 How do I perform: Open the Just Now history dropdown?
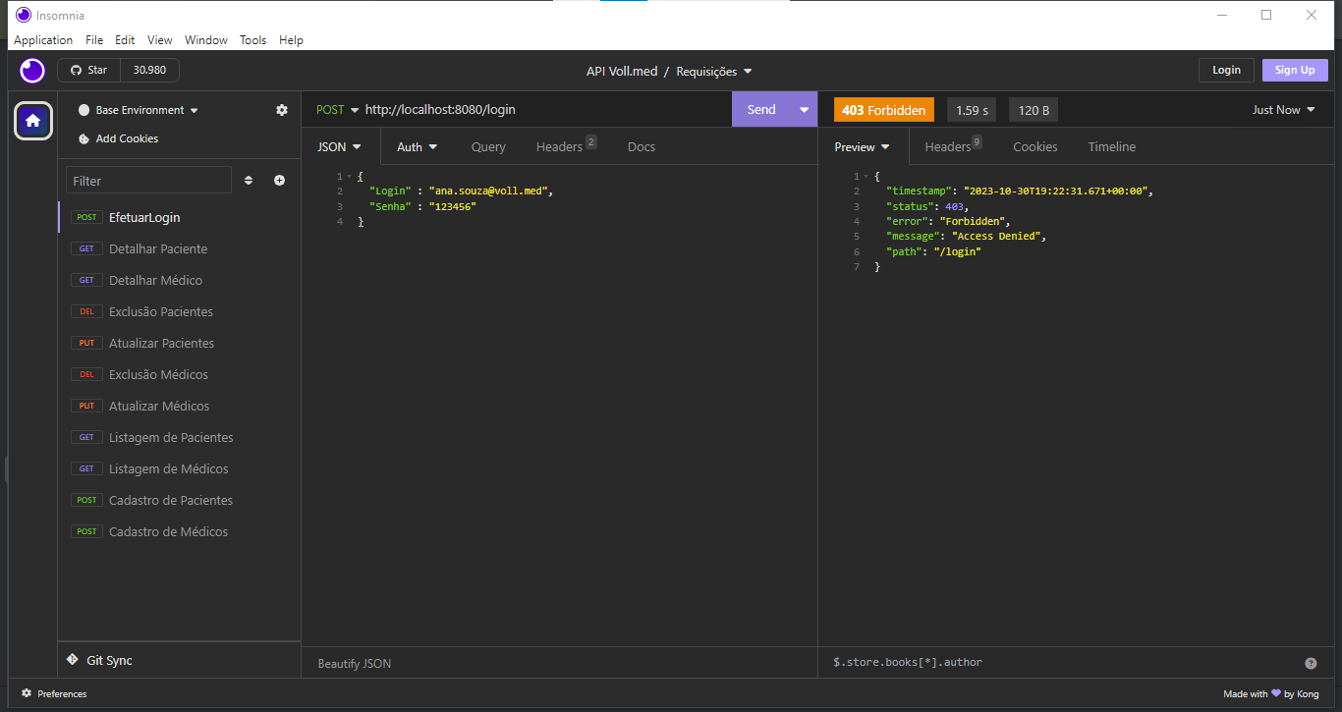pos(1283,110)
